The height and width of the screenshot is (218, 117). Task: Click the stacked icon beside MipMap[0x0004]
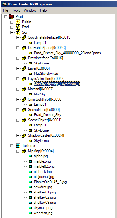pyautogui.click(x=24, y=151)
